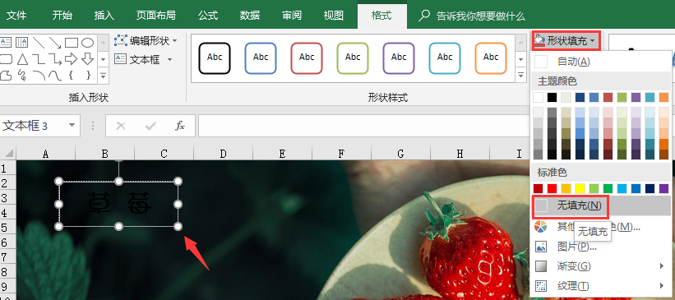
Task: Expand the shape styles gallery
Action: (x=521, y=76)
